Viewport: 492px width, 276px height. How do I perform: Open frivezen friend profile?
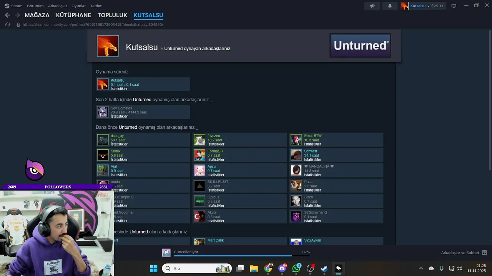click(x=214, y=136)
